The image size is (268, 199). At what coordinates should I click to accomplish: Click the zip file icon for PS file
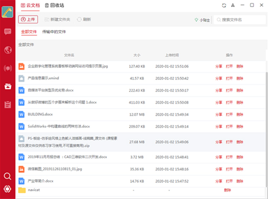[x=21, y=139]
